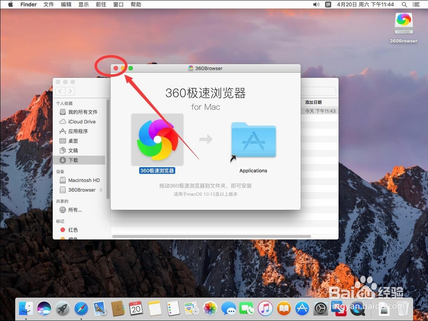Select Macintosh HD in Finder sidebar

(79, 180)
